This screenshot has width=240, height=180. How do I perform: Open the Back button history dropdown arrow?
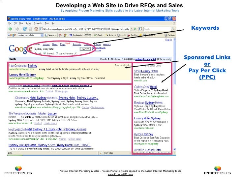click(14, 29)
